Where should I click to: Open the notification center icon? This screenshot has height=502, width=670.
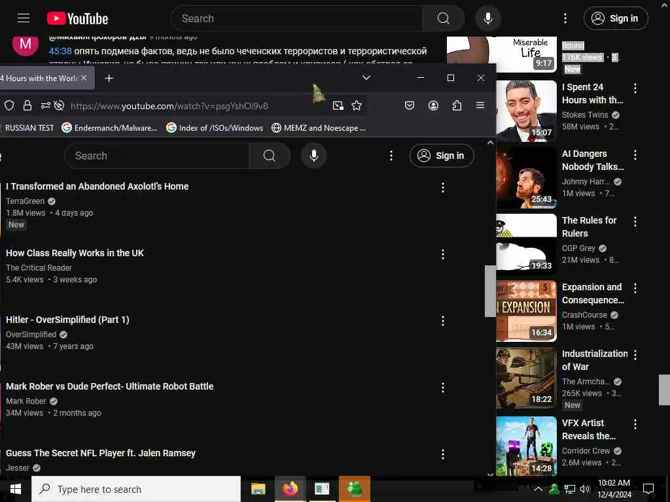pos(648,489)
